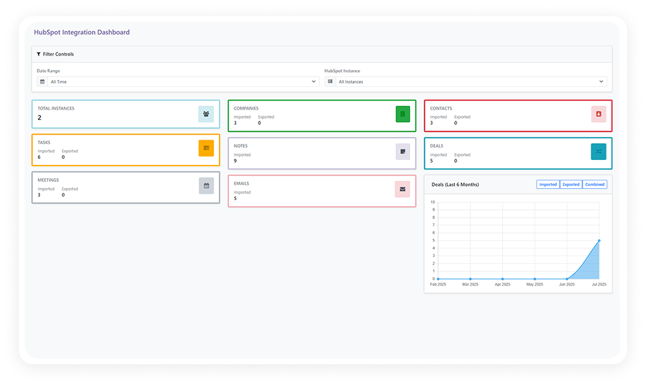646x386 pixels.
Task: Click the Deals imported value 5
Action: 431,161
